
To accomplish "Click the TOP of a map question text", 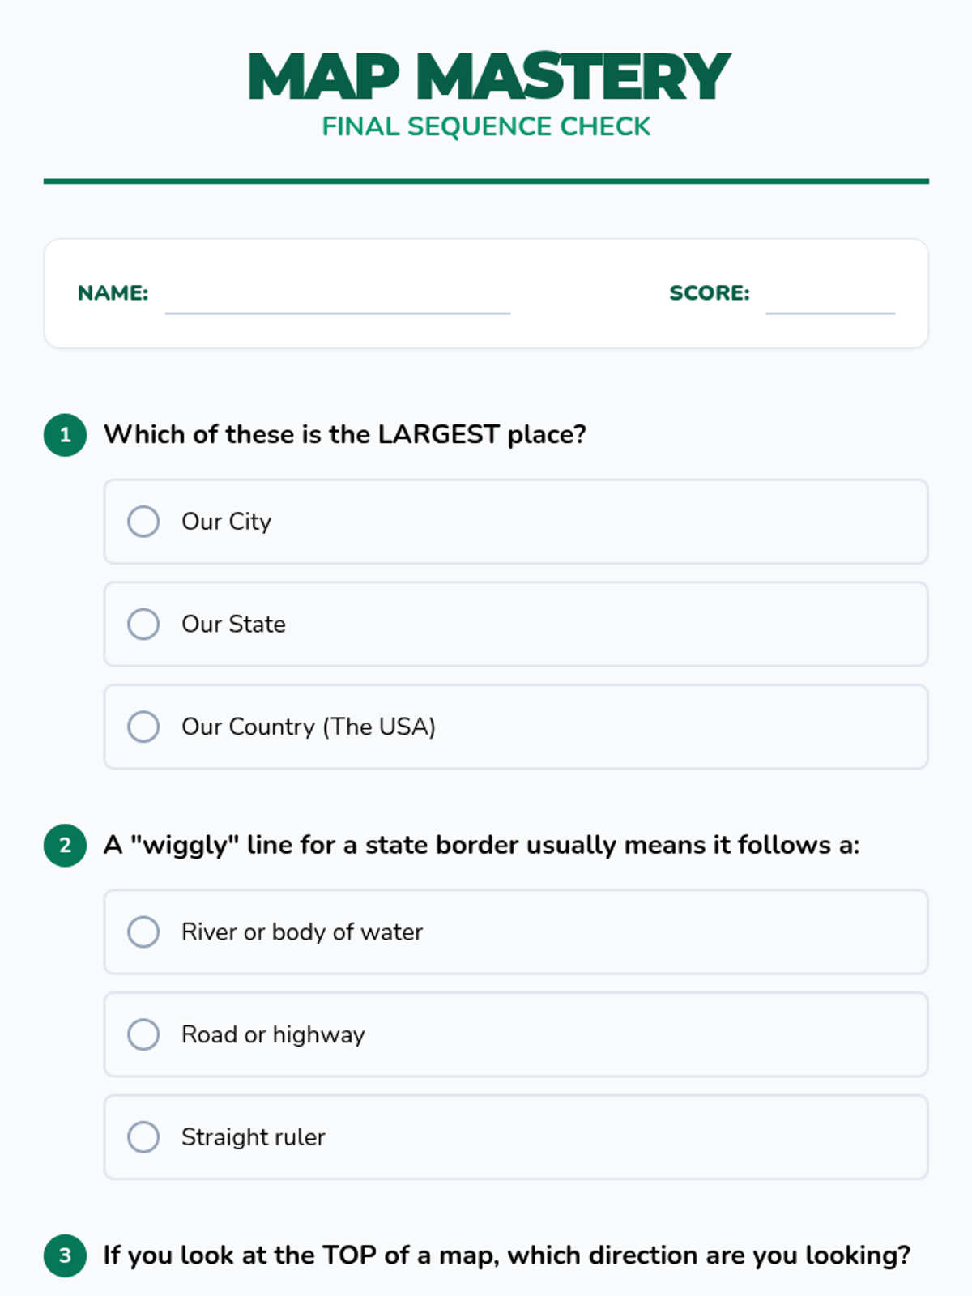I will click(x=507, y=1255).
